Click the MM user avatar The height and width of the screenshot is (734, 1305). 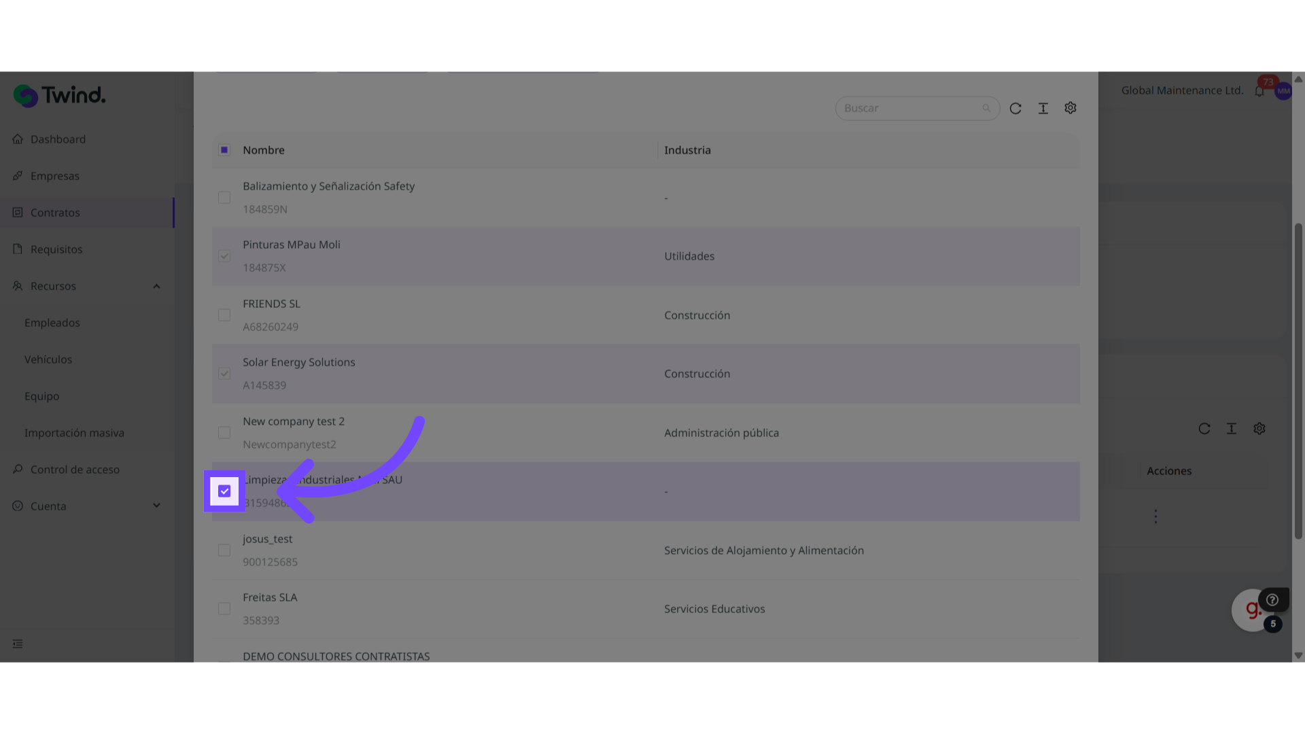point(1283,91)
